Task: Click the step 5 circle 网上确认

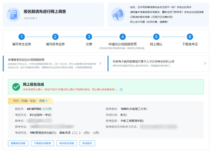Action: [x=156, y=37]
